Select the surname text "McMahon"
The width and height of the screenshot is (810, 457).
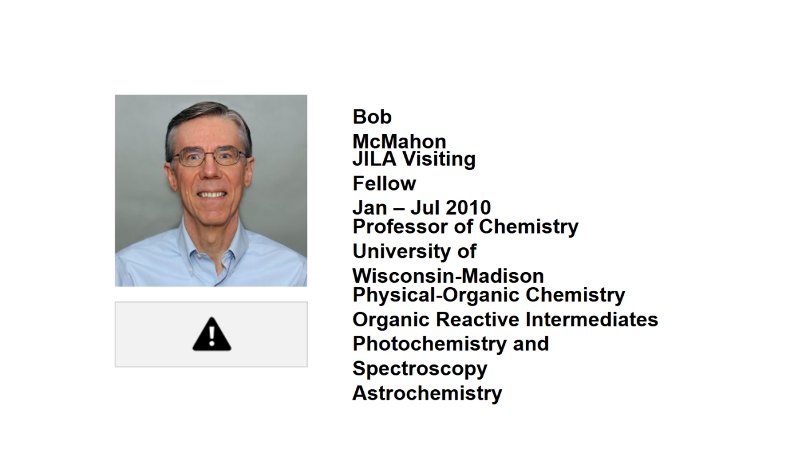(399, 141)
